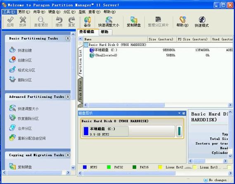Click the 复制硬盘 copy disk toolbar icon
Image resolution: width=235 pixels, height=184 pixels.
[134, 22]
